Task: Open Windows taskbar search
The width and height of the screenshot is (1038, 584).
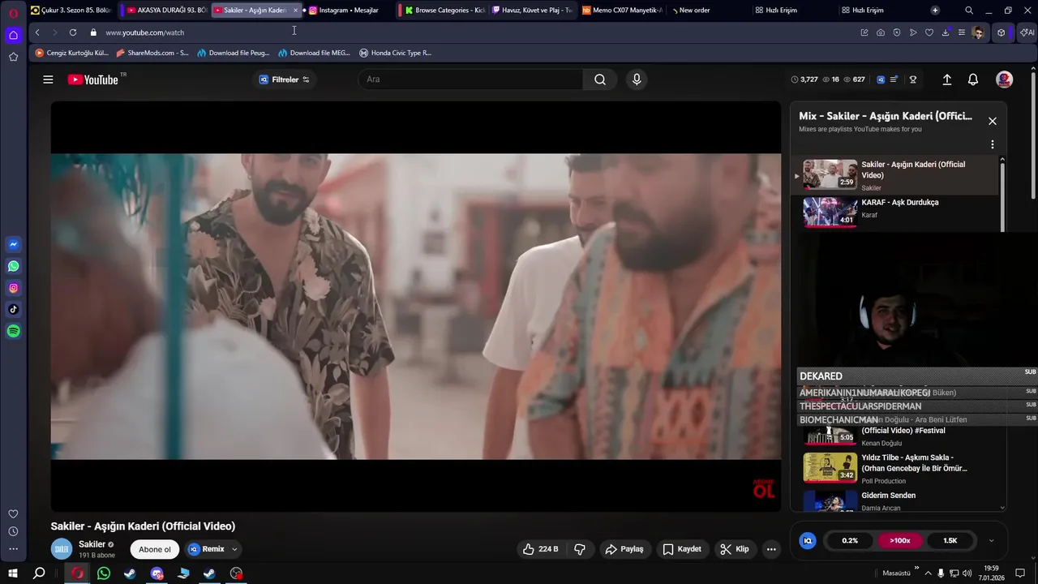Action: point(39,573)
